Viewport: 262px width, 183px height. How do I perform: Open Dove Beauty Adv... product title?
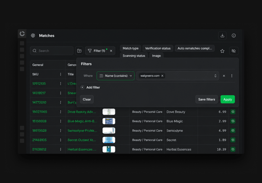82,112
